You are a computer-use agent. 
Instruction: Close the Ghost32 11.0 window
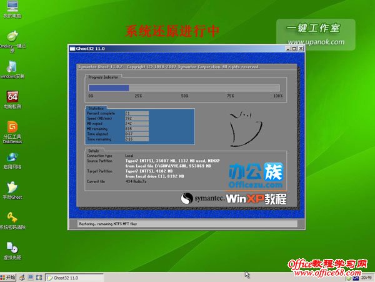301,49
